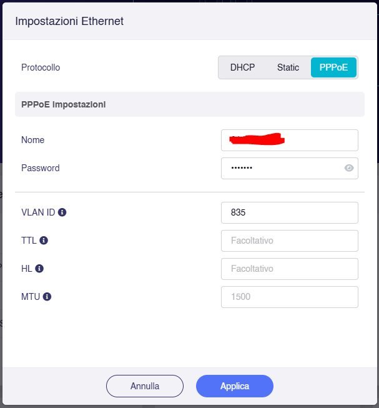
Task: Select the DHCP protocol option
Action: point(242,67)
